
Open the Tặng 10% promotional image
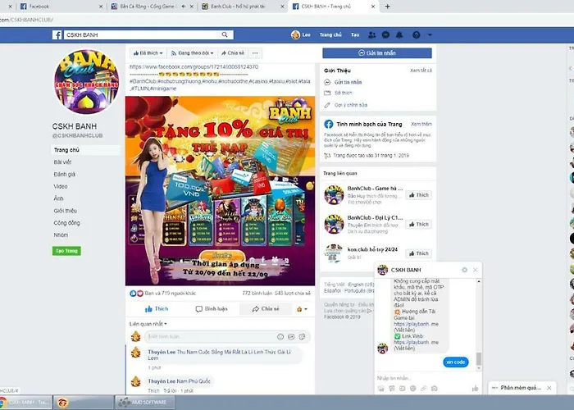pyautogui.click(x=220, y=191)
